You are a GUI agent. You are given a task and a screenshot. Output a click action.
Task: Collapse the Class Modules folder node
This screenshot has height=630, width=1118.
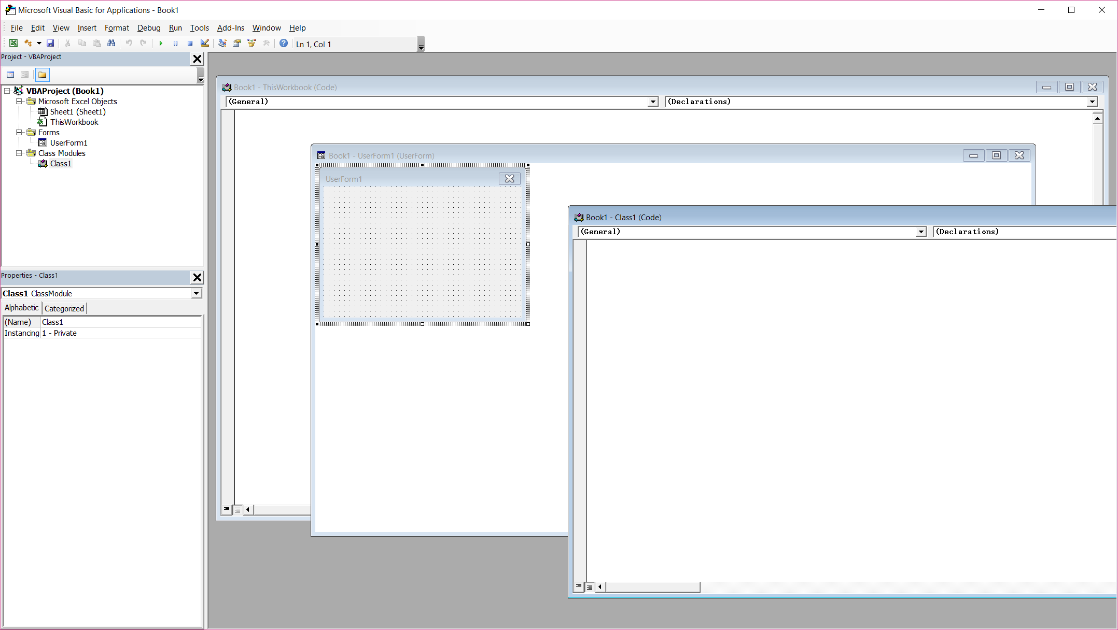coord(19,153)
